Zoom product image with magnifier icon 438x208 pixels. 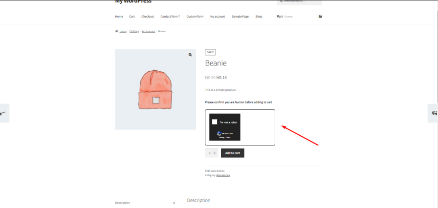click(x=190, y=55)
